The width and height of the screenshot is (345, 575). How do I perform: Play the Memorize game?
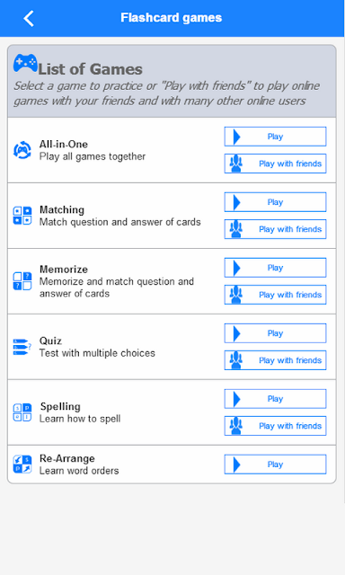coord(275,268)
